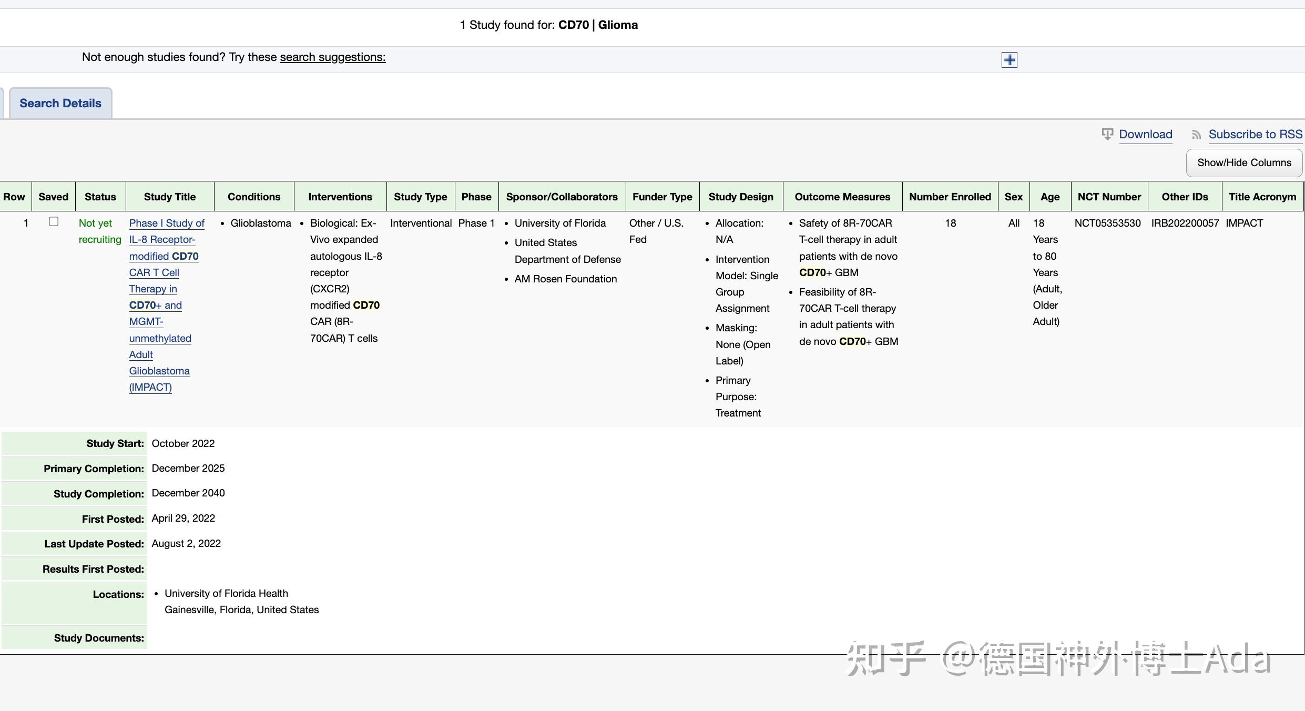
Task: Open the Subscribe to RSS link
Action: point(1255,135)
